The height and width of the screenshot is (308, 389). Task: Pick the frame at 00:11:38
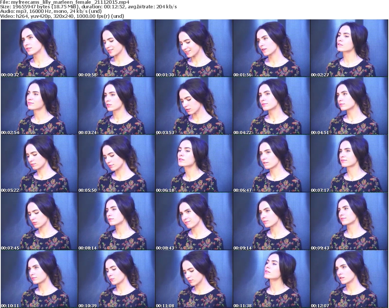272,279
